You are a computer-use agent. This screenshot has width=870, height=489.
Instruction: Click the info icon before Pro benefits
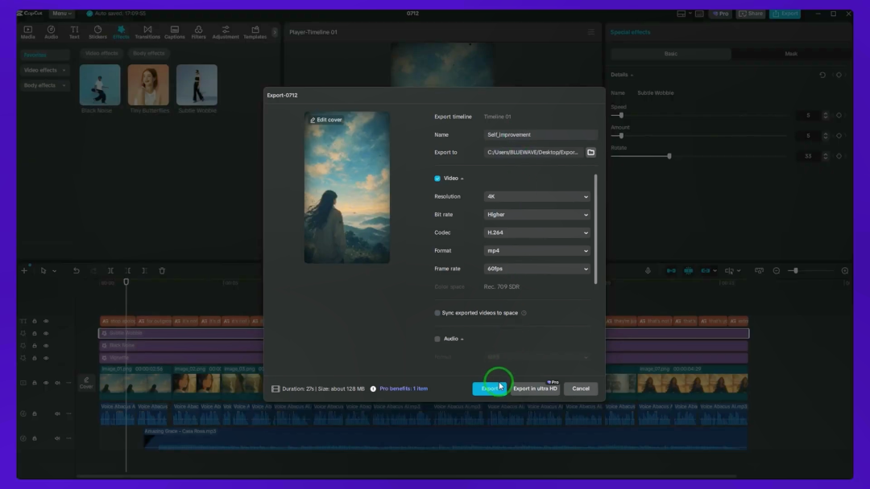(x=374, y=388)
